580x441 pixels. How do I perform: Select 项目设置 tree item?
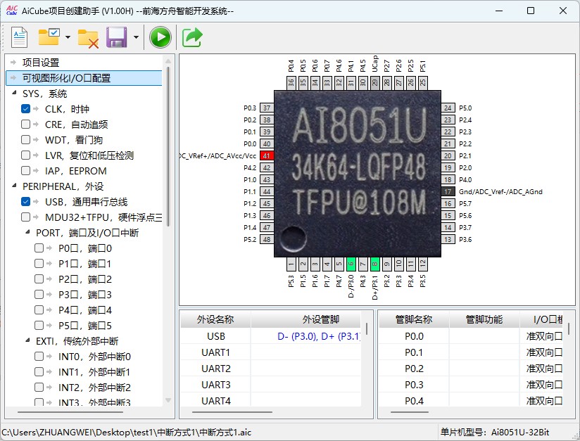(x=41, y=63)
